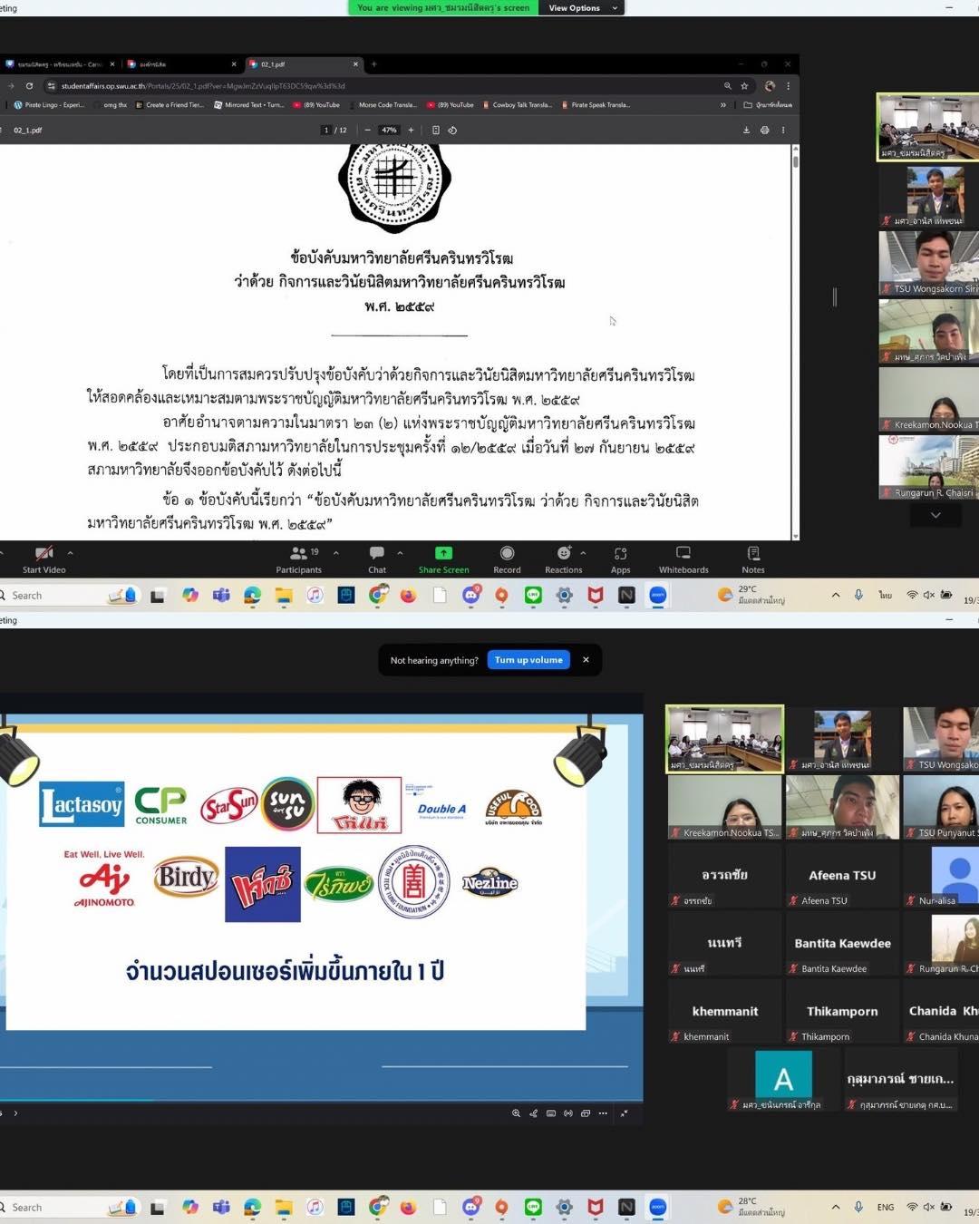Viewport: 979px width, 1224px height.
Task: Open the 28°C weather widget
Action: pos(751,1207)
